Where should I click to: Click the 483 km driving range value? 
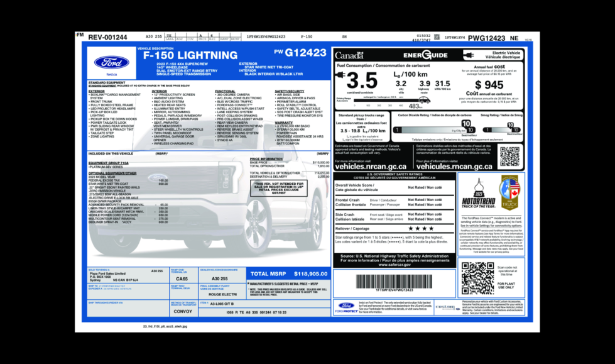(x=415, y=106)
